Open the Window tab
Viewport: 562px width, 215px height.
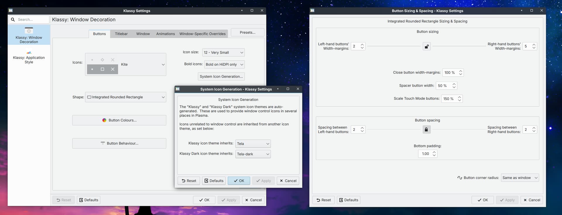click(143, 34)
